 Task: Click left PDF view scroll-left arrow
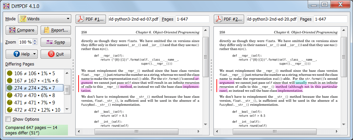point(79,131)
